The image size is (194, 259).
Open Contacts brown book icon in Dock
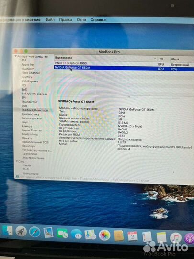pyautogui.click(x=119, y=235)
